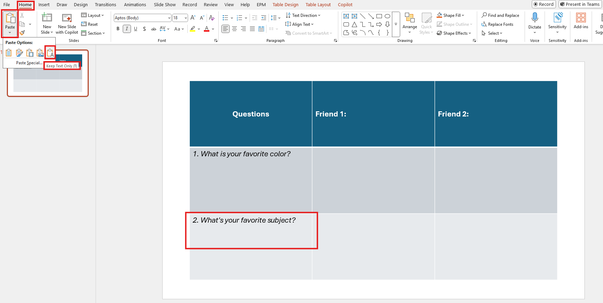Insert a New Slide with Copilot

click(x=67, y=24)
